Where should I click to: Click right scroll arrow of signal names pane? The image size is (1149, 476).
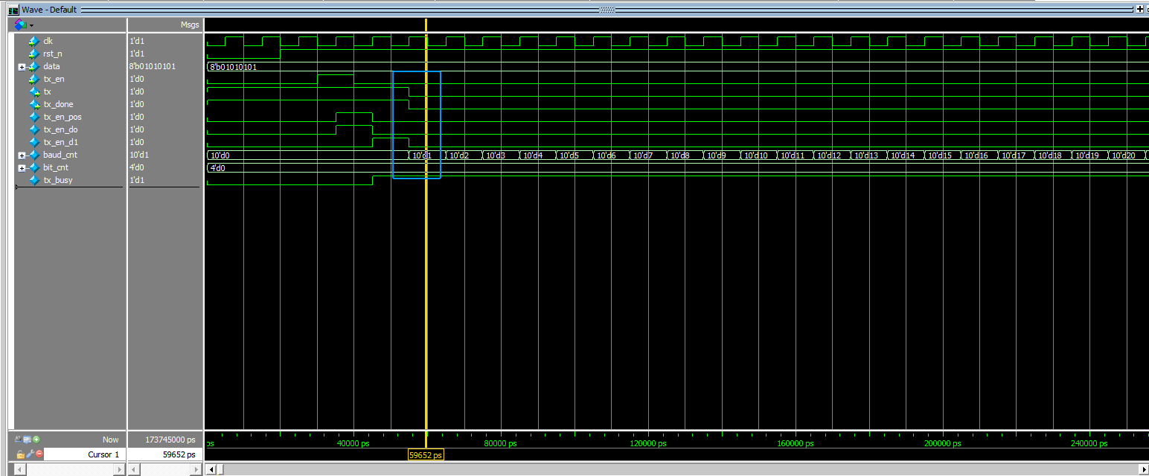[x=118, y=469]
